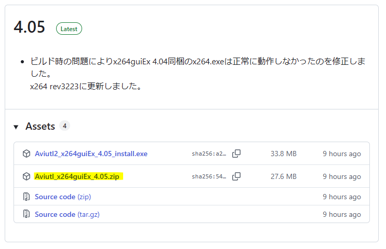Download Aviutl2_x264guiEx_4.05_install.exe
386x249 pixels.
click(x=91, y=154)
